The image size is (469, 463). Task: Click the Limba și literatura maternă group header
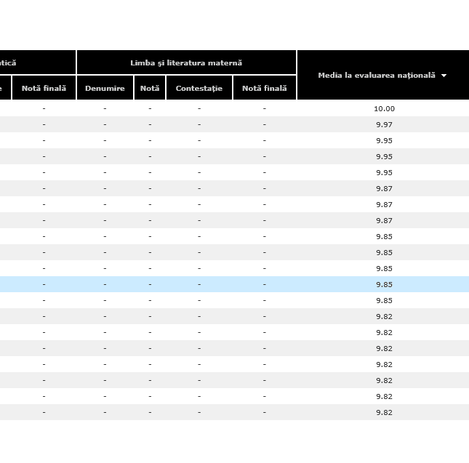[186, 63]
